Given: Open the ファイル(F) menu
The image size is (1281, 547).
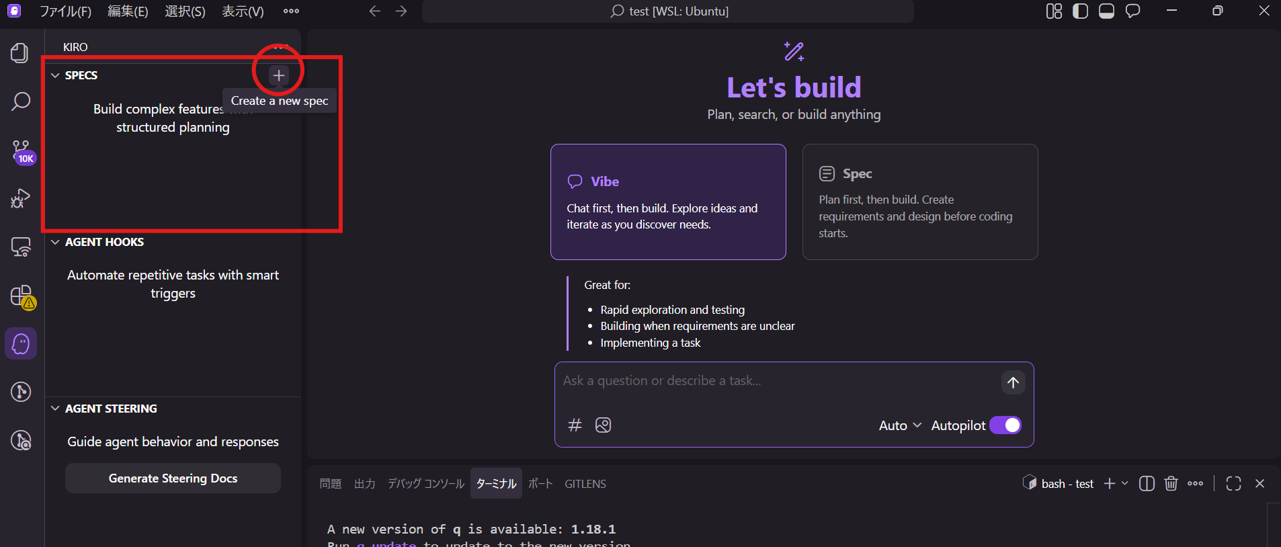Looking at the screenshot, I should pyautogui.click(x=65, y=11).
